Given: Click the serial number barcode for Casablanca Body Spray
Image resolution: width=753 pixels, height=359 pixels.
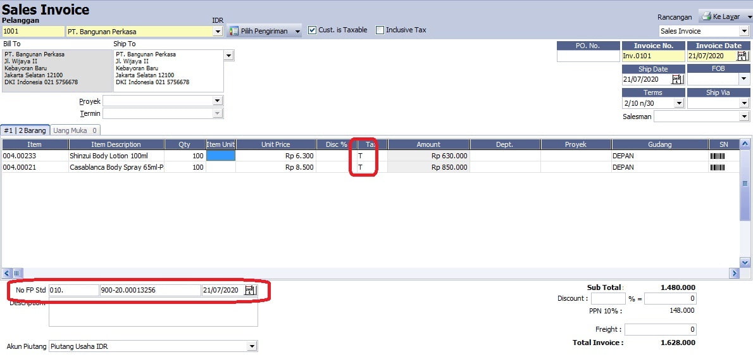Looking at the screenshot, I should coord(717,167).
